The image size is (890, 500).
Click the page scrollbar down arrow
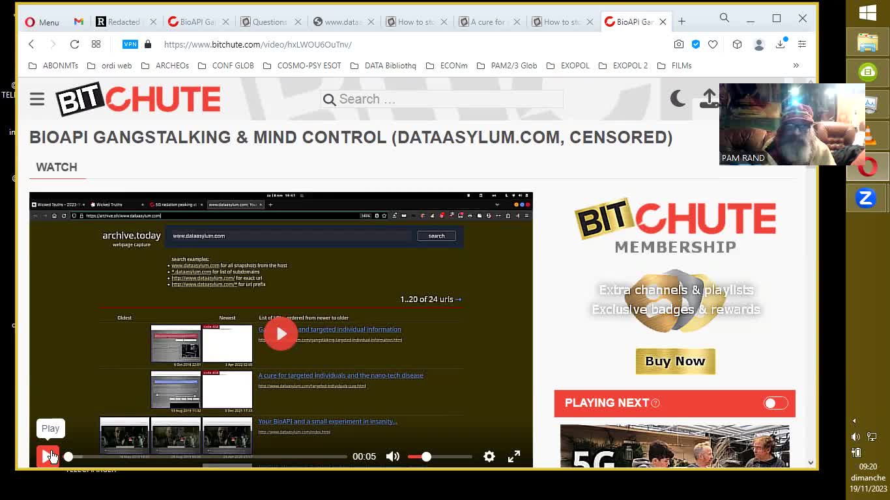coord(811,463)
